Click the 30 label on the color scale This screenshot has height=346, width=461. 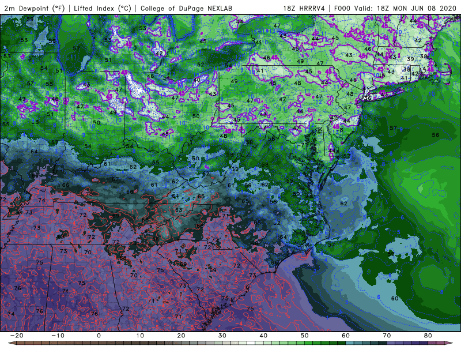click(x=222, y=336)
